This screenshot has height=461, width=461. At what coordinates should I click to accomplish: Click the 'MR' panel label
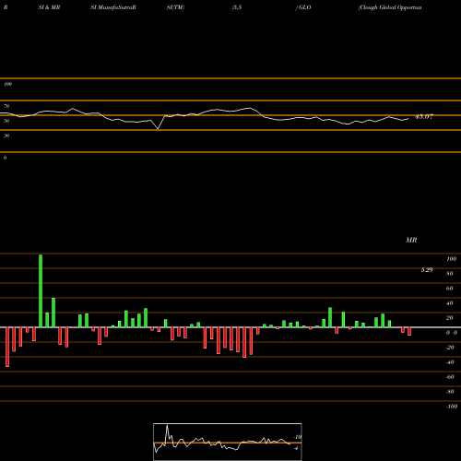(x=411, y=240)
